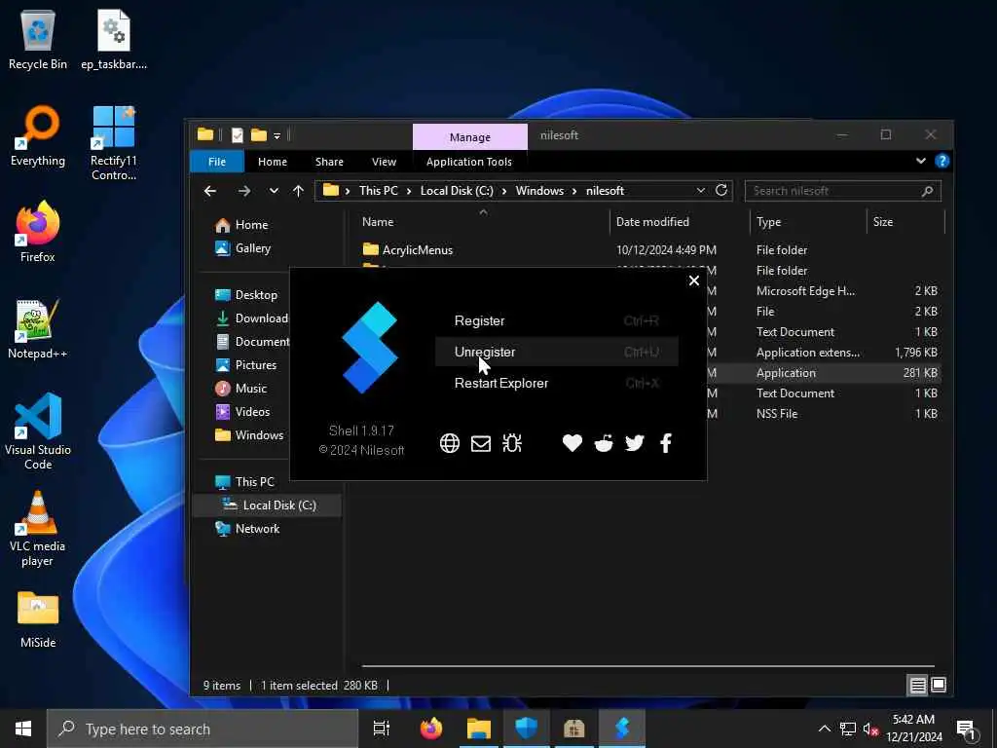This screenshot has width=997, height=748.
Task: Click the email envelope icon in Nilesoft dialog
Action: click(x=481, y=443)
